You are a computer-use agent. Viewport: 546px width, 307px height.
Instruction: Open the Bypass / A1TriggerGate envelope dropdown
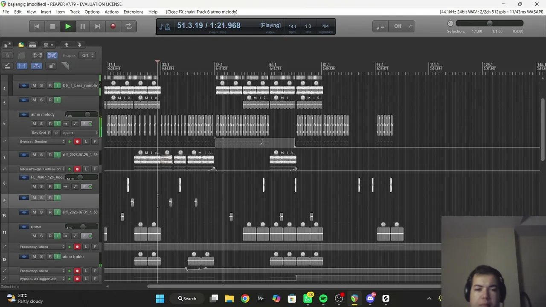tap(42, 279)
